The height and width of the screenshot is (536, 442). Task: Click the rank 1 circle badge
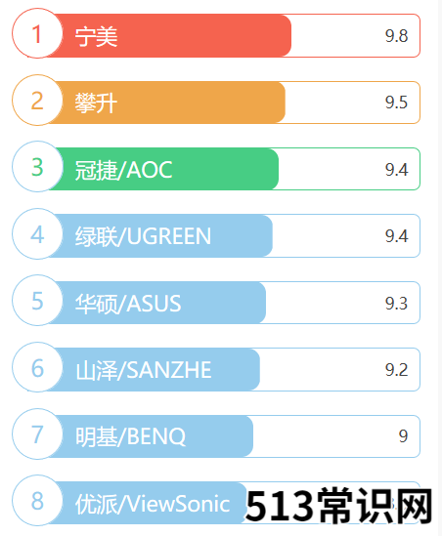37,33
